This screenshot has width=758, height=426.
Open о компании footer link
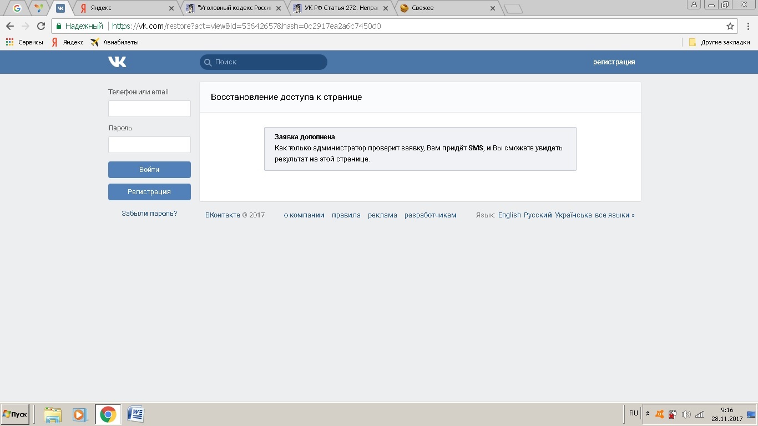pyautogui.click(x=304, y=215)
